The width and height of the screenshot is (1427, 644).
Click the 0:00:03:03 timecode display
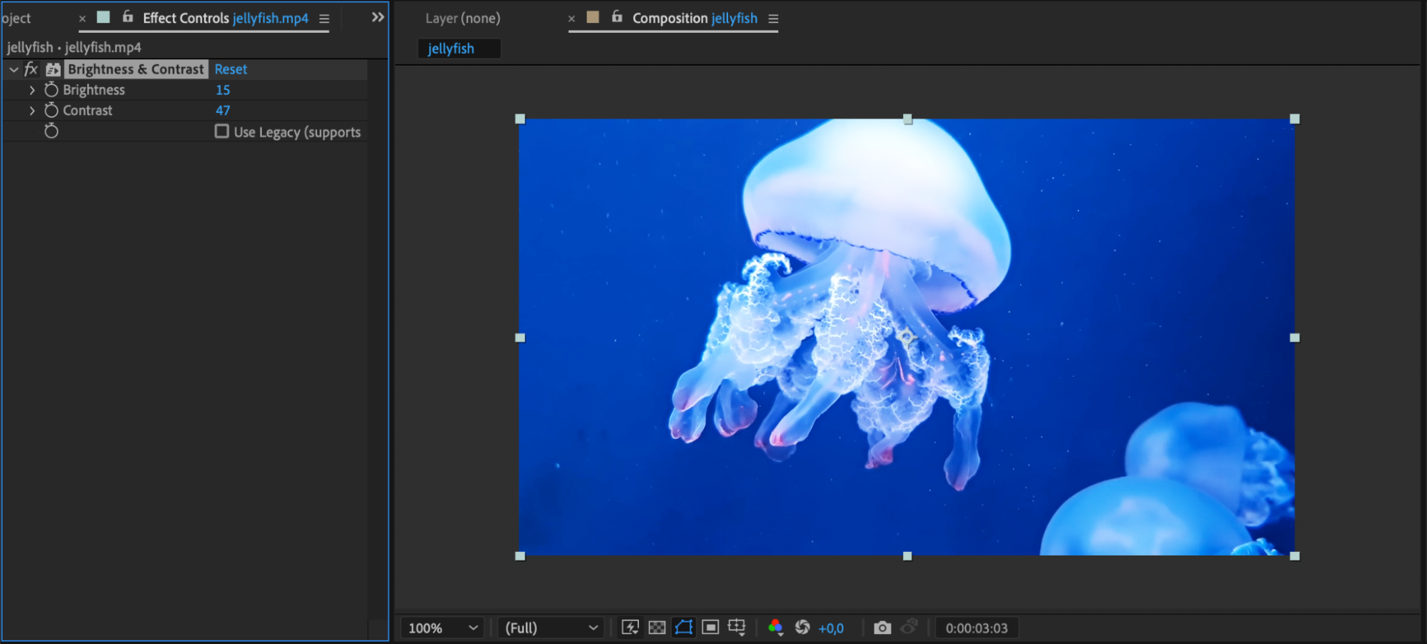pos(976,628)
